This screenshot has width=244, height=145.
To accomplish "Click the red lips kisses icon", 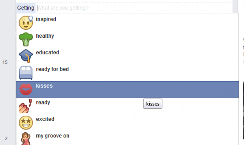I will click(26, 89).
